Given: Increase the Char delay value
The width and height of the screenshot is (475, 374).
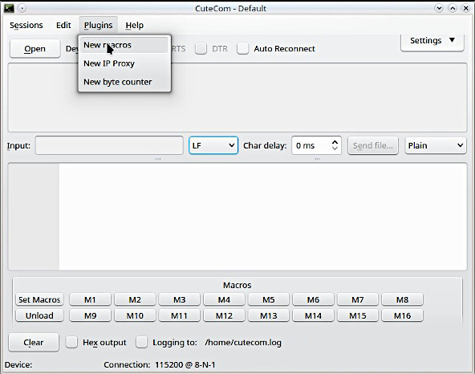Looking at the screenshot, I should 335,142.
